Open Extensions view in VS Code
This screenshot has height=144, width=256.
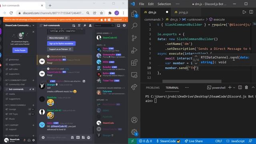134,62
